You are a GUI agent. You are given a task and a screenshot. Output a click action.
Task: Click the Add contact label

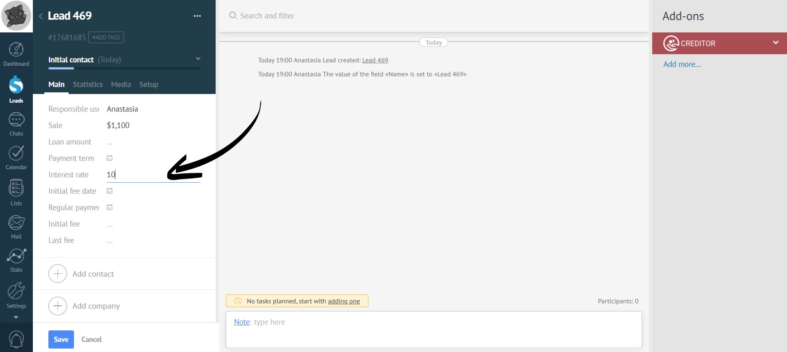pyautogui.click(x=93, y=274)
